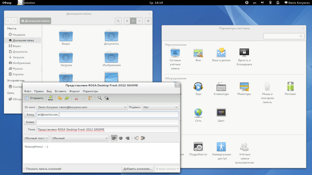Click the Отправить send button
The height and width of the screenshot is (175, 312).
[x=34, y=98]
